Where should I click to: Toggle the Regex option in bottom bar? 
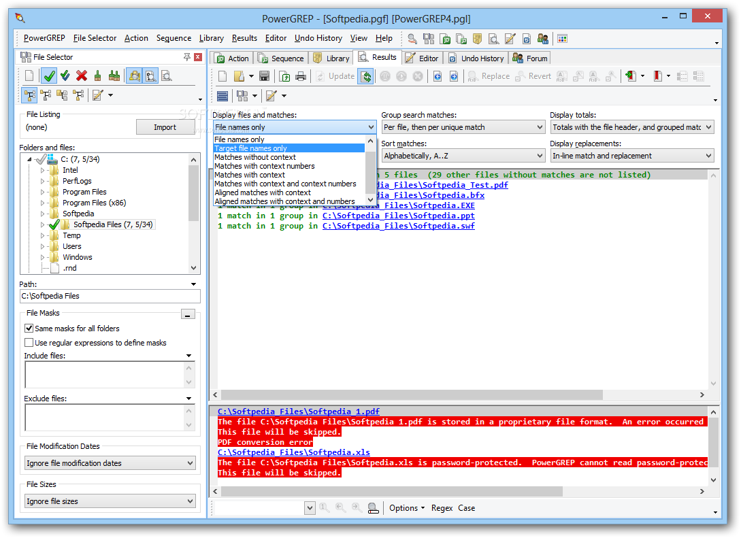pos(442,508)
